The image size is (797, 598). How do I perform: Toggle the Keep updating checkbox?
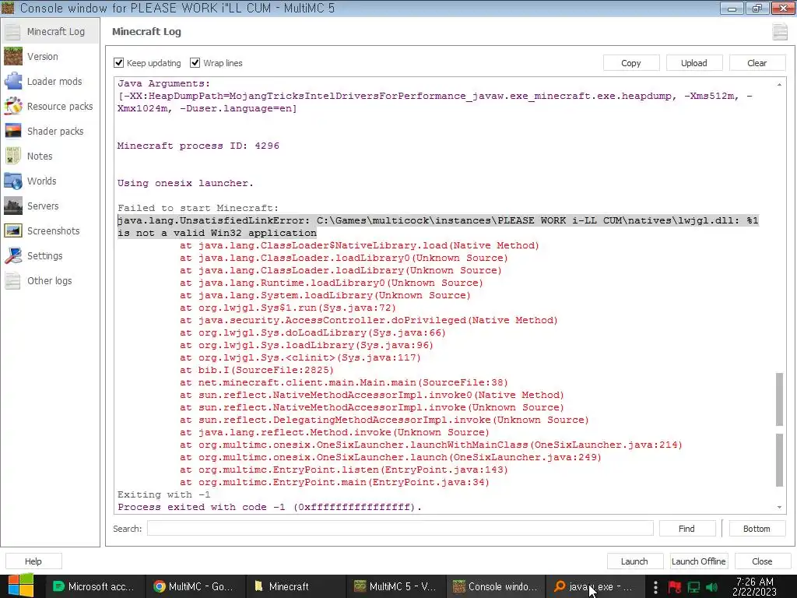119,62
